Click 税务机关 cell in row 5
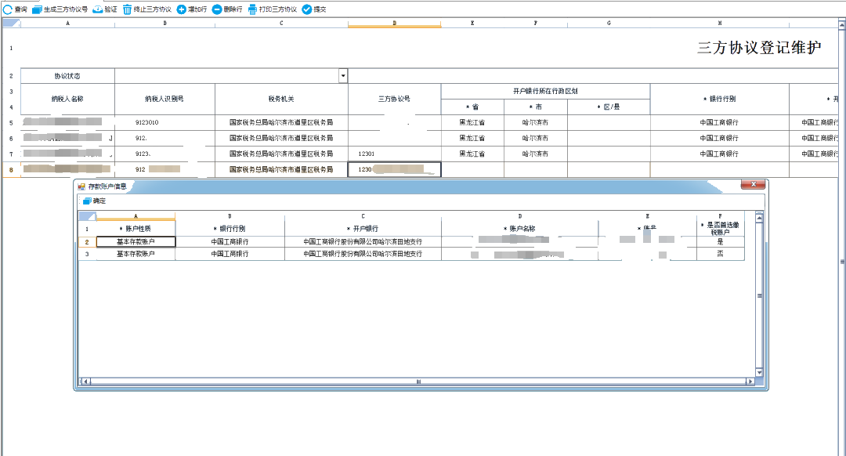 coord(281,122)
